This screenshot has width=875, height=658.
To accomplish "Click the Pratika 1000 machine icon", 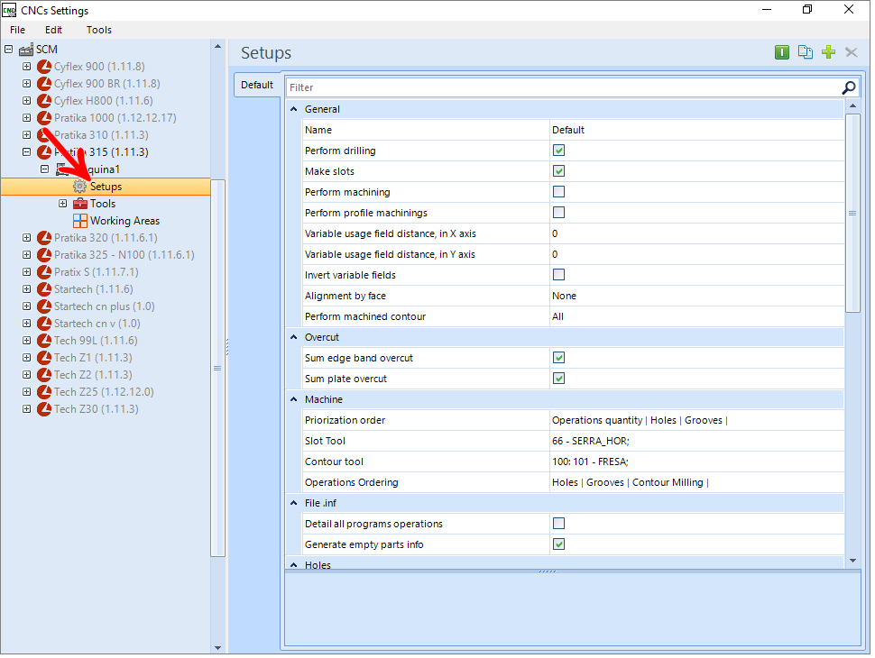I will point(44,118).
